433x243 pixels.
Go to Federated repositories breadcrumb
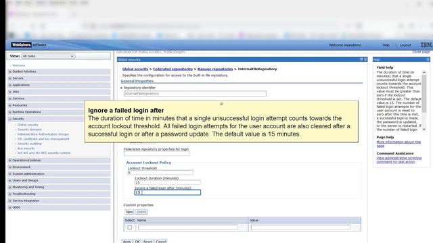point(173,69)
